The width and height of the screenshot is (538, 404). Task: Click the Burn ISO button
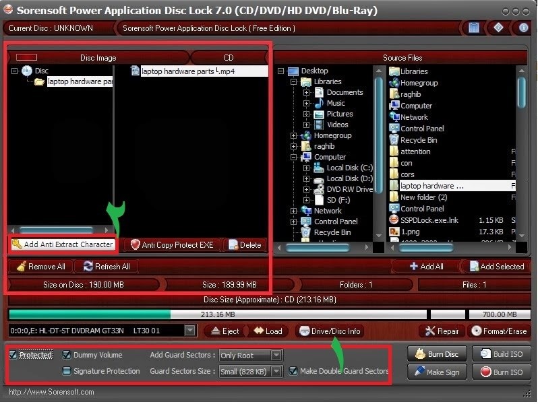coord(500,372)
